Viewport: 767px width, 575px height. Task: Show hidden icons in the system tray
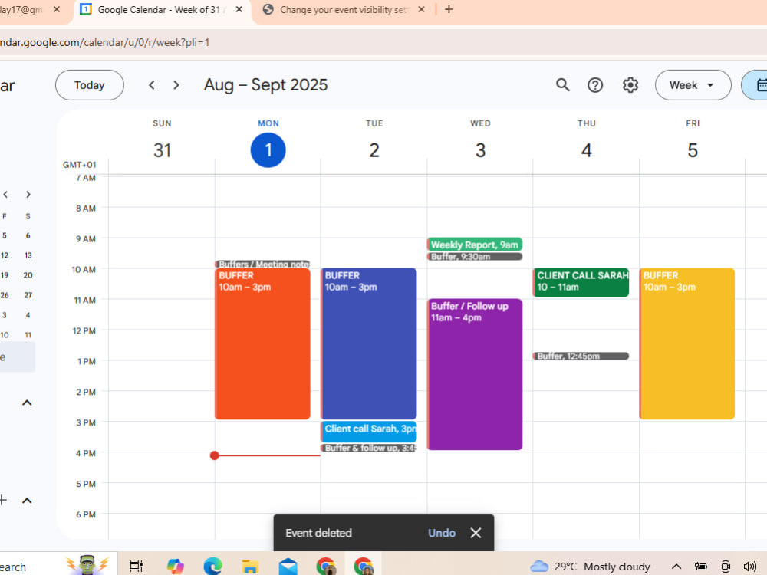(x=676, y=567)
